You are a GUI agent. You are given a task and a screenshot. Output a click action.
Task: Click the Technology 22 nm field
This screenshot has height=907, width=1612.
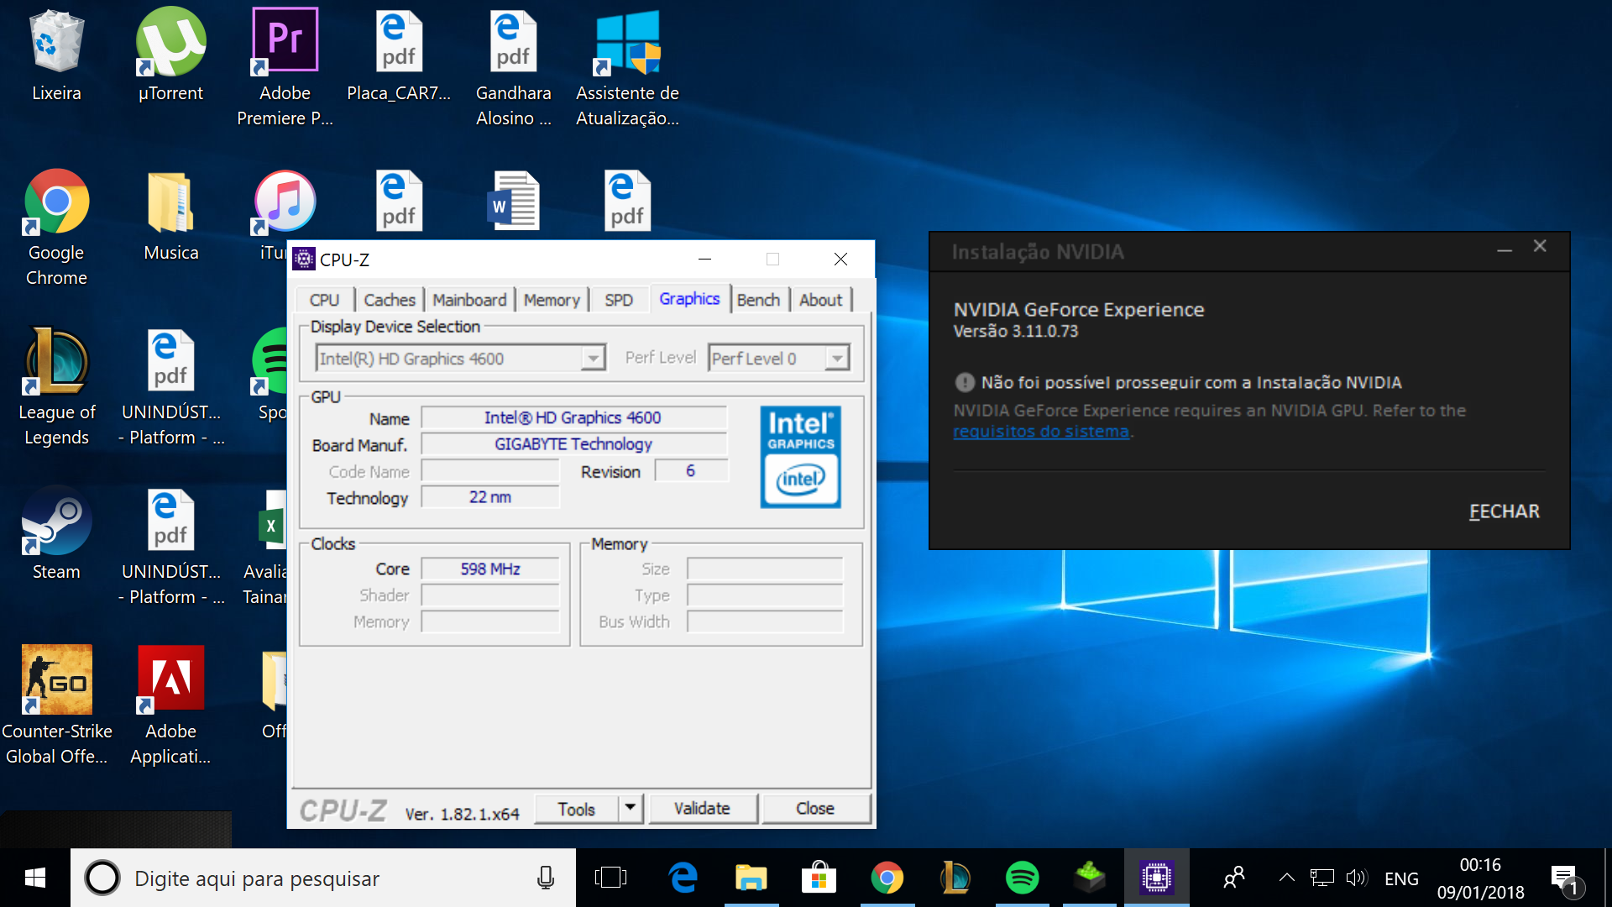pos(490,497)
